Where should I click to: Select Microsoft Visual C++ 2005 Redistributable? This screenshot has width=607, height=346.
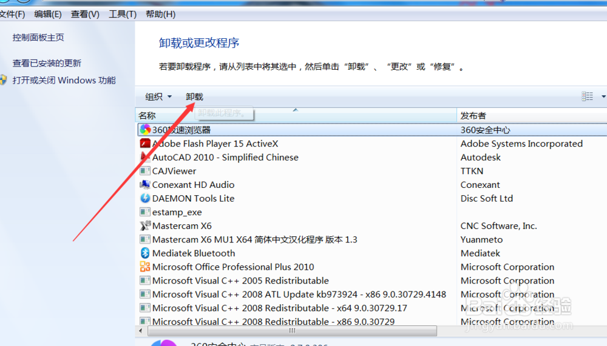click(x=240, y=281)
